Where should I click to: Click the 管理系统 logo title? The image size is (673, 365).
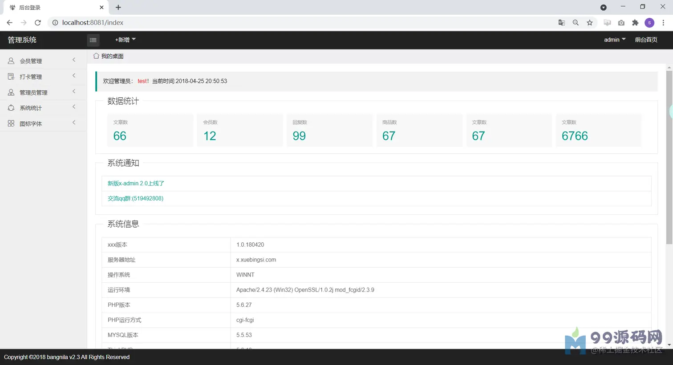pyautogui.click(x=22, y=40)
